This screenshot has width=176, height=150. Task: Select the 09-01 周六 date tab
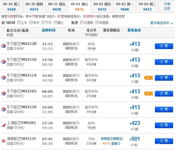[79, 6]
